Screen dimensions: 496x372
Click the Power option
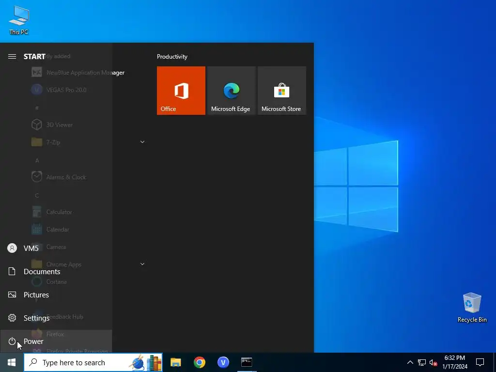point(56,341)
